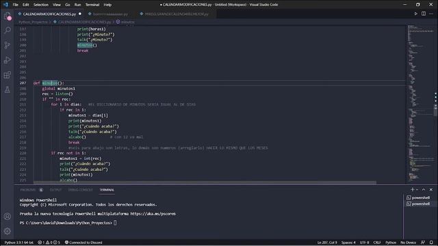Click 'global minutos1' on line 208
The image size is (438, 246).
pos(59,88)
